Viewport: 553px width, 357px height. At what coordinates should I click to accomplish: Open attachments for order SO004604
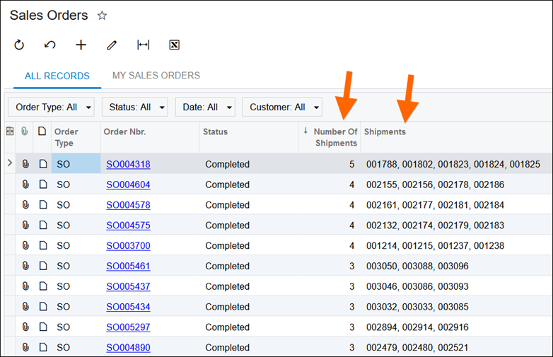tap(25, 185)
